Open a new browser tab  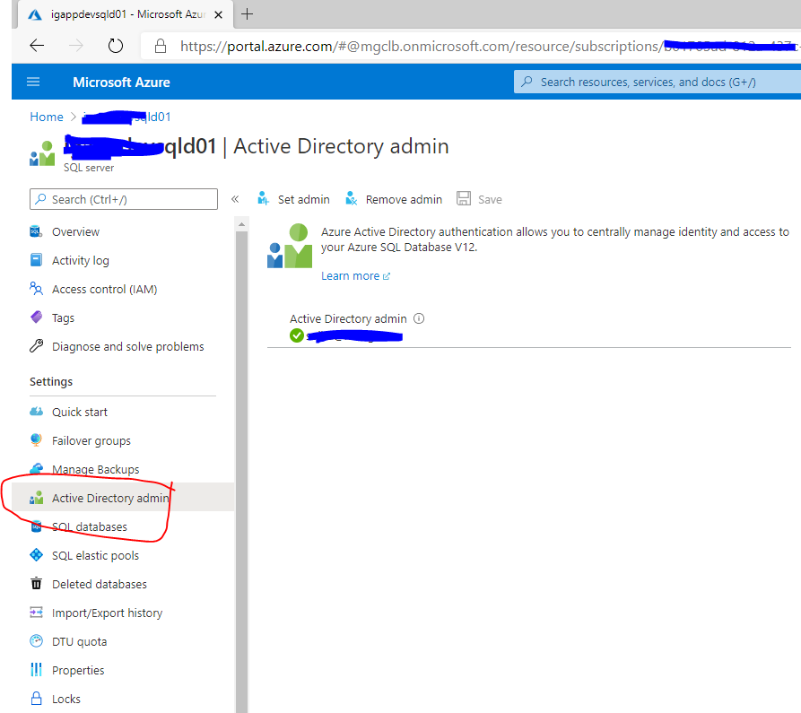click(x=247, y=13)
